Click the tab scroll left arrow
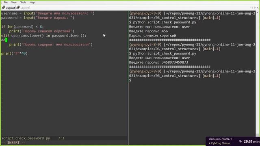 pos(252,8)
